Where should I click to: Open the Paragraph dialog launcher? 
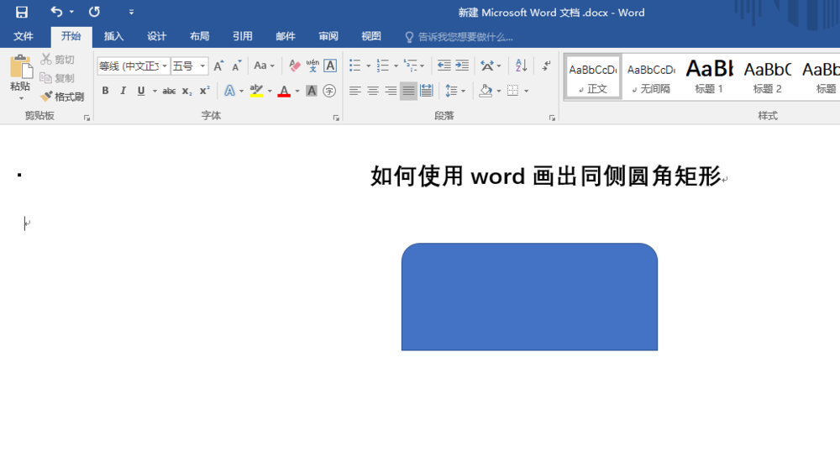pos(552,118)
